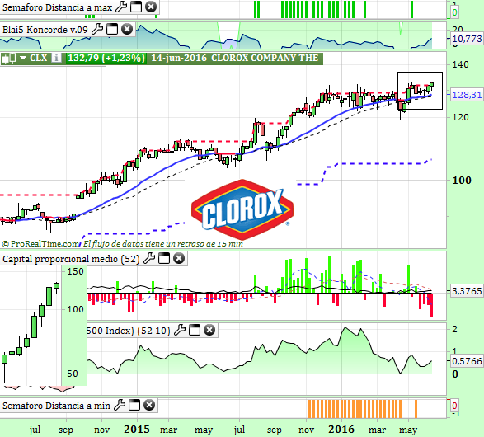Click the 140 price level label

[460, 64]
